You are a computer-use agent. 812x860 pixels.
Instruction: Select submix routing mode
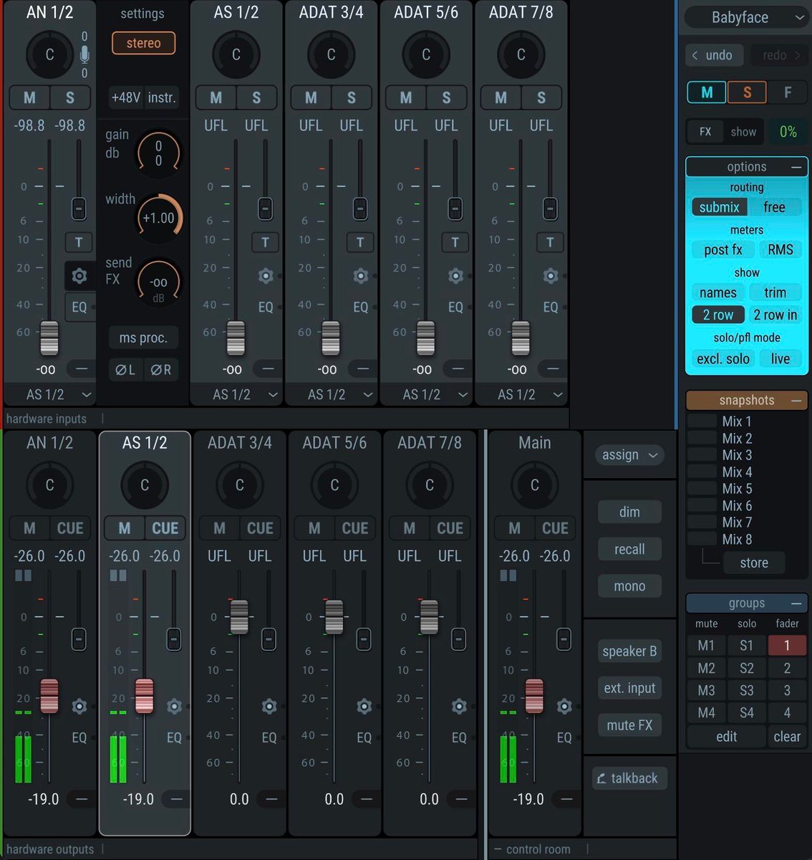coord(719,207)
